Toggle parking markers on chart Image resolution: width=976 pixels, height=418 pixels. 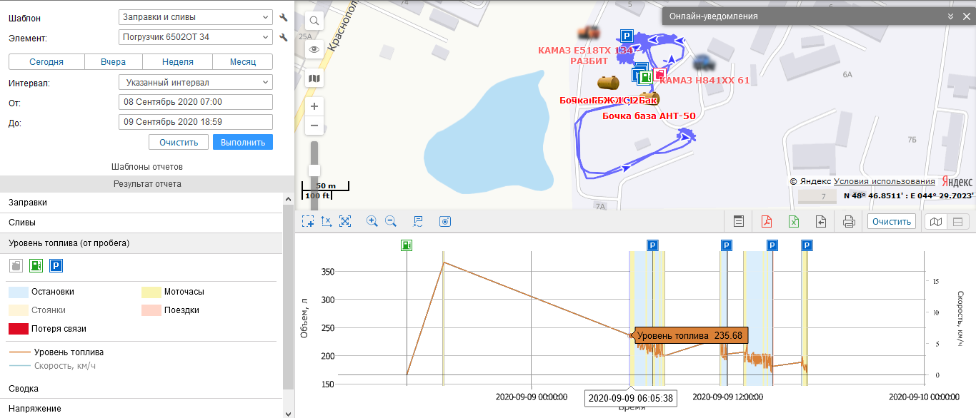coord(56,266)
